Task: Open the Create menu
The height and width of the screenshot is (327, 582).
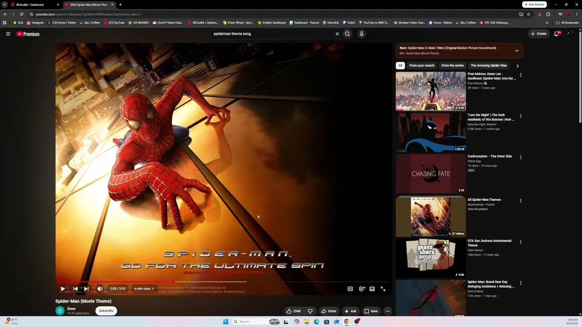Action: 538,34
